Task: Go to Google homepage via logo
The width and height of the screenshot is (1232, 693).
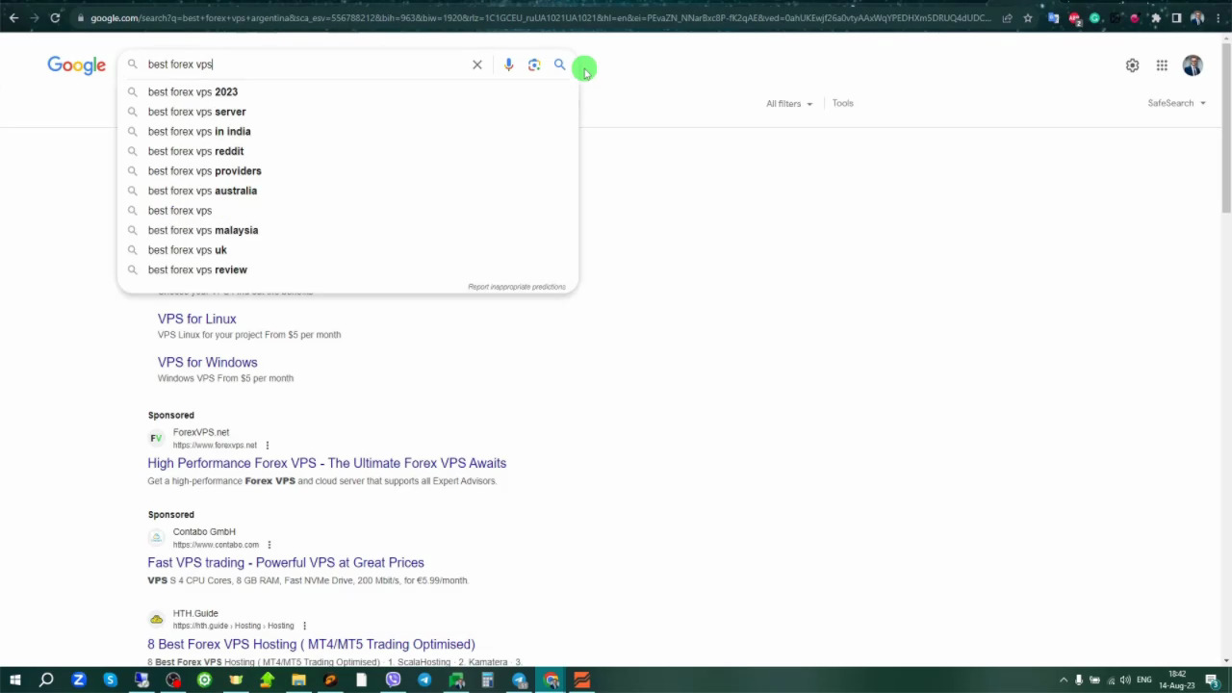Action: pyautogui.click(x=76, y=65)
